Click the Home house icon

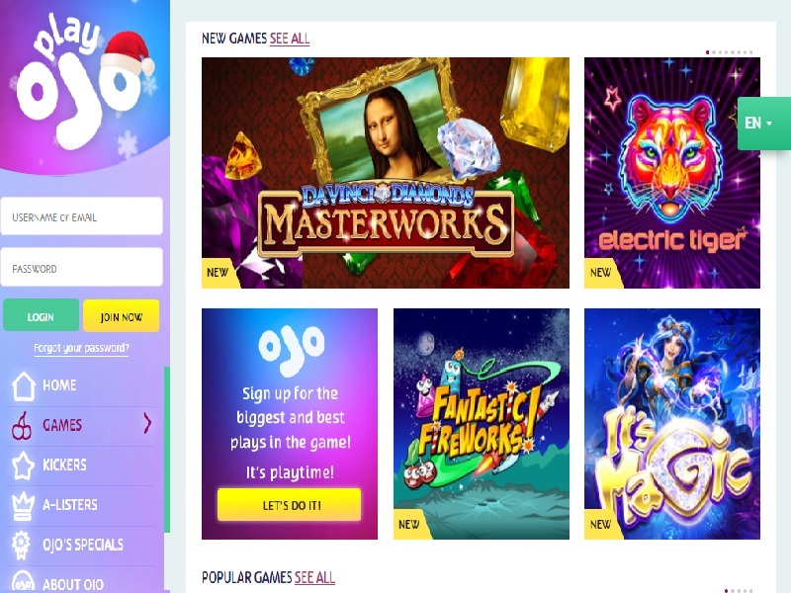point(23,385)
